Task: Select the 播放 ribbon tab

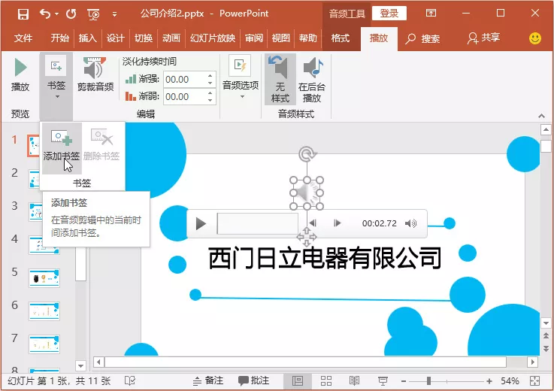Action: coord(379,38)
